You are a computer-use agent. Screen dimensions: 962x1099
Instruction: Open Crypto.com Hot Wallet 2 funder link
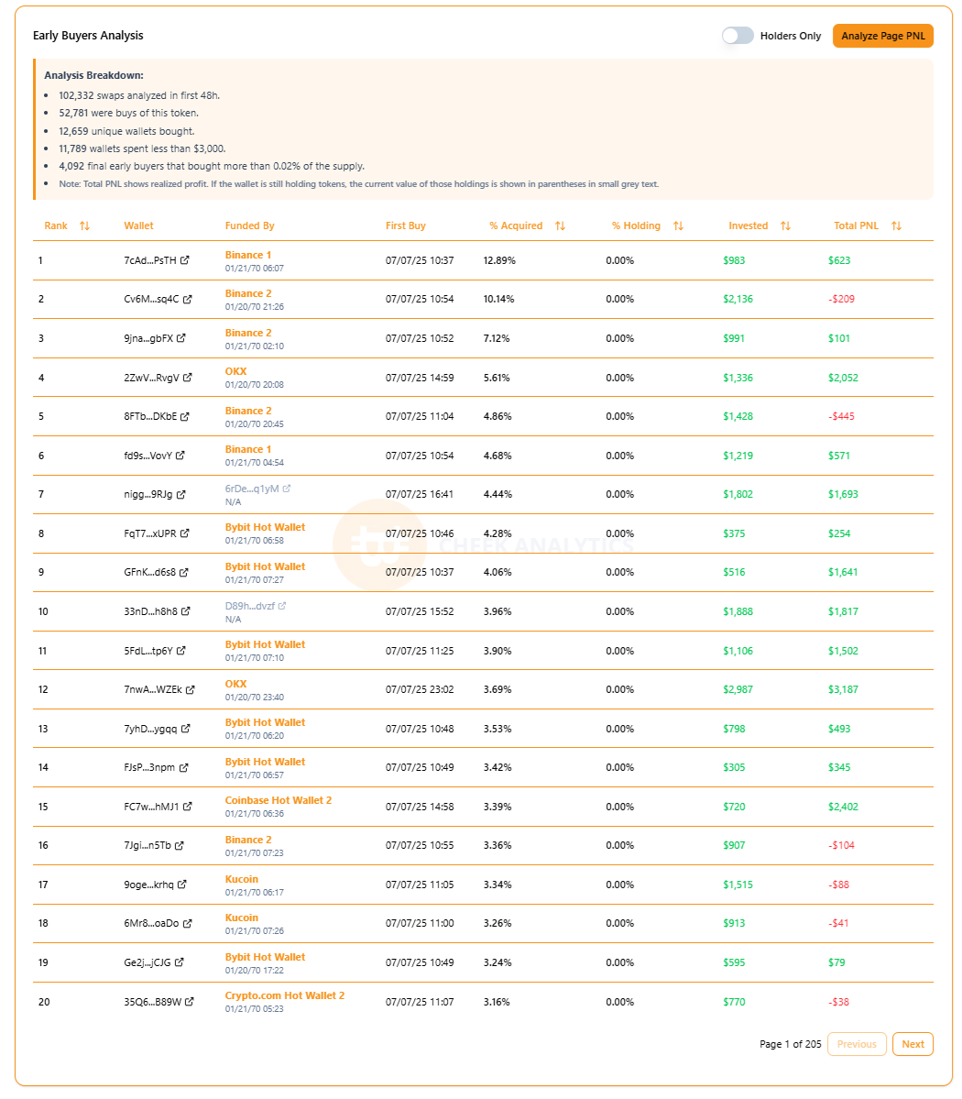284,995
